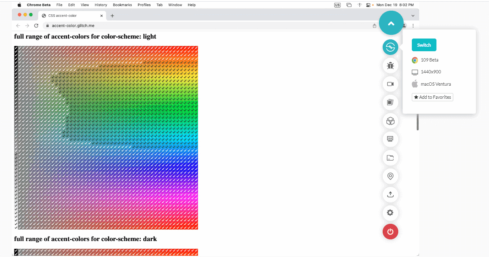Add this configuration to Favorites
489x257 pixels.
point(432,97)
